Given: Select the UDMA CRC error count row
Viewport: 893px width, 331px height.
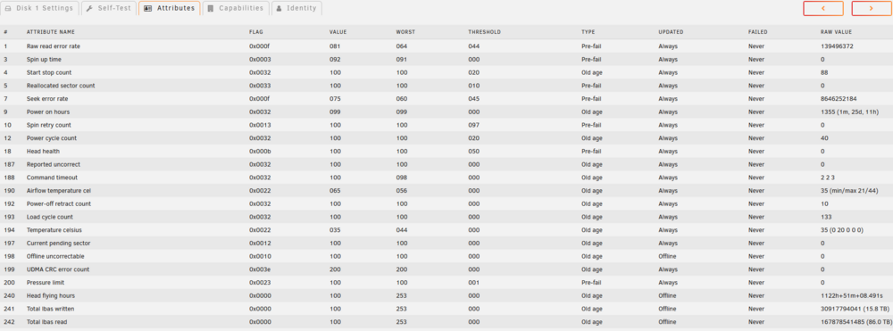Looking at the screenshot, I should coord(446,269).
